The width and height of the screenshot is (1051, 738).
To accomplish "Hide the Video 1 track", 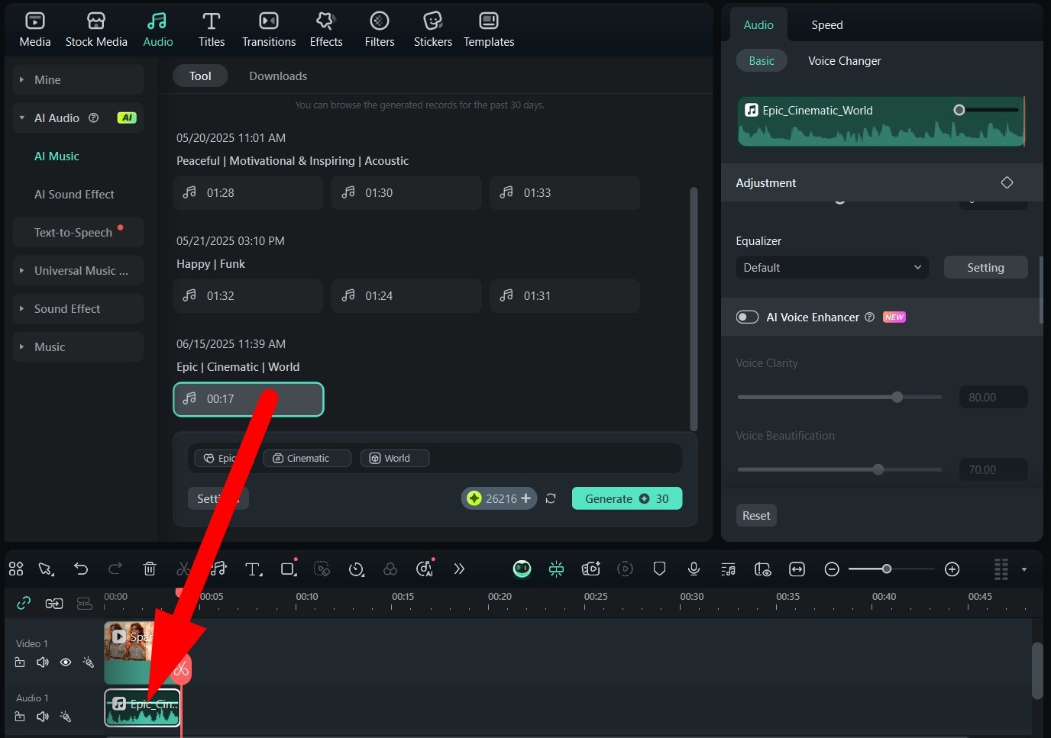I will tap(66, 662).
